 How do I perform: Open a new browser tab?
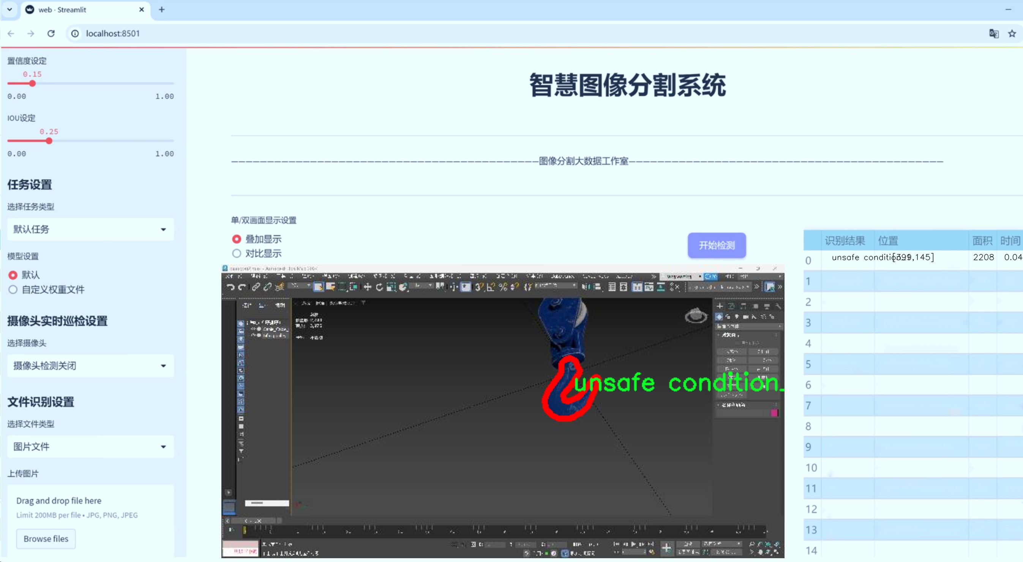pyautogui.click(x=162, y=9)
